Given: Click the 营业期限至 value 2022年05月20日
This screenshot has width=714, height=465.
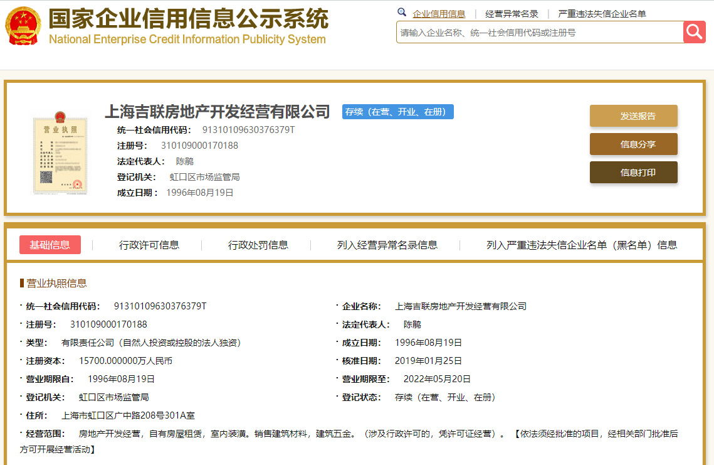Looking at the screenshot, I should coord(437,379).
